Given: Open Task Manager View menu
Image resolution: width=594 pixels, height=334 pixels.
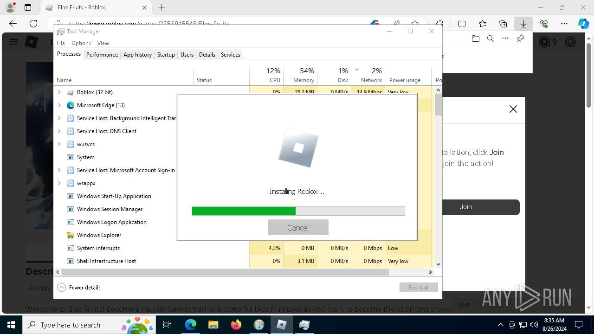Looking at the screenshot, I should (x=103, y=43).
